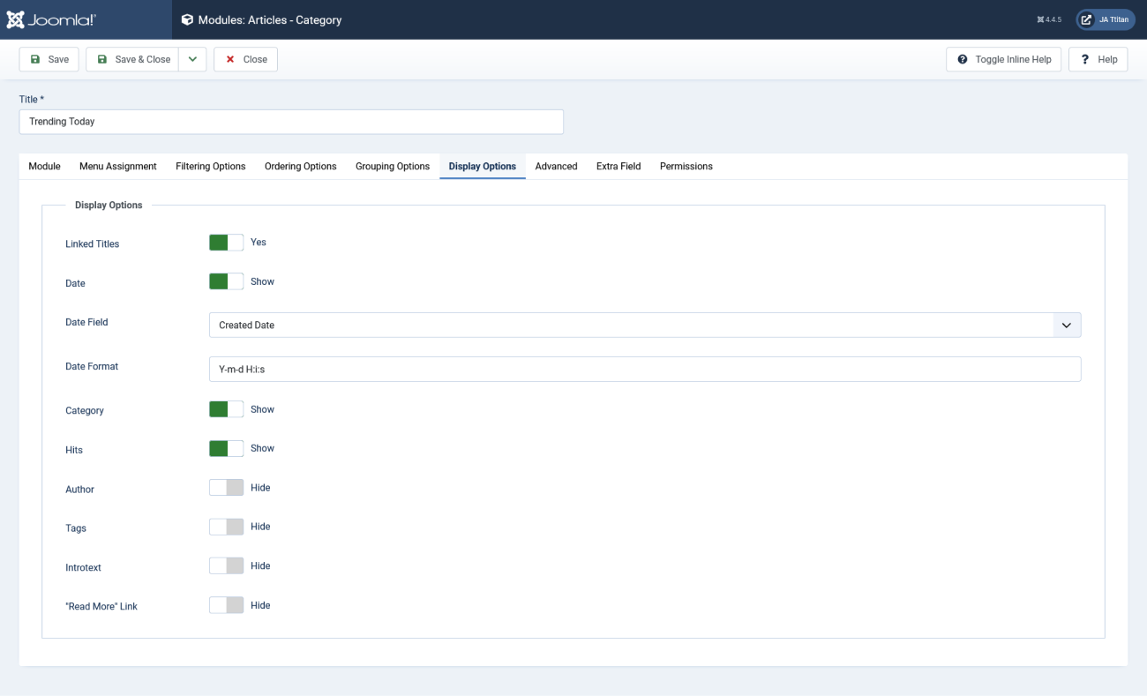Click Save & Close button
Screen dimensions: 1147x696
[x=132, y=59]
